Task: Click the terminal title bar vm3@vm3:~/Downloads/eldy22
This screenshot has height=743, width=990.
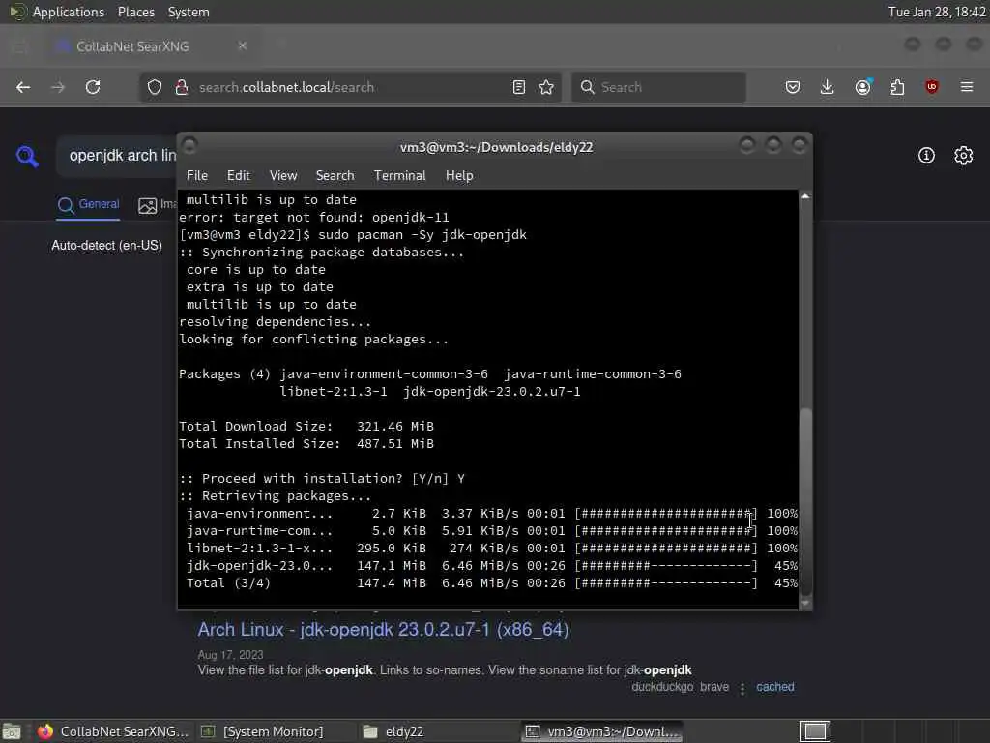Action: (496, 147)
